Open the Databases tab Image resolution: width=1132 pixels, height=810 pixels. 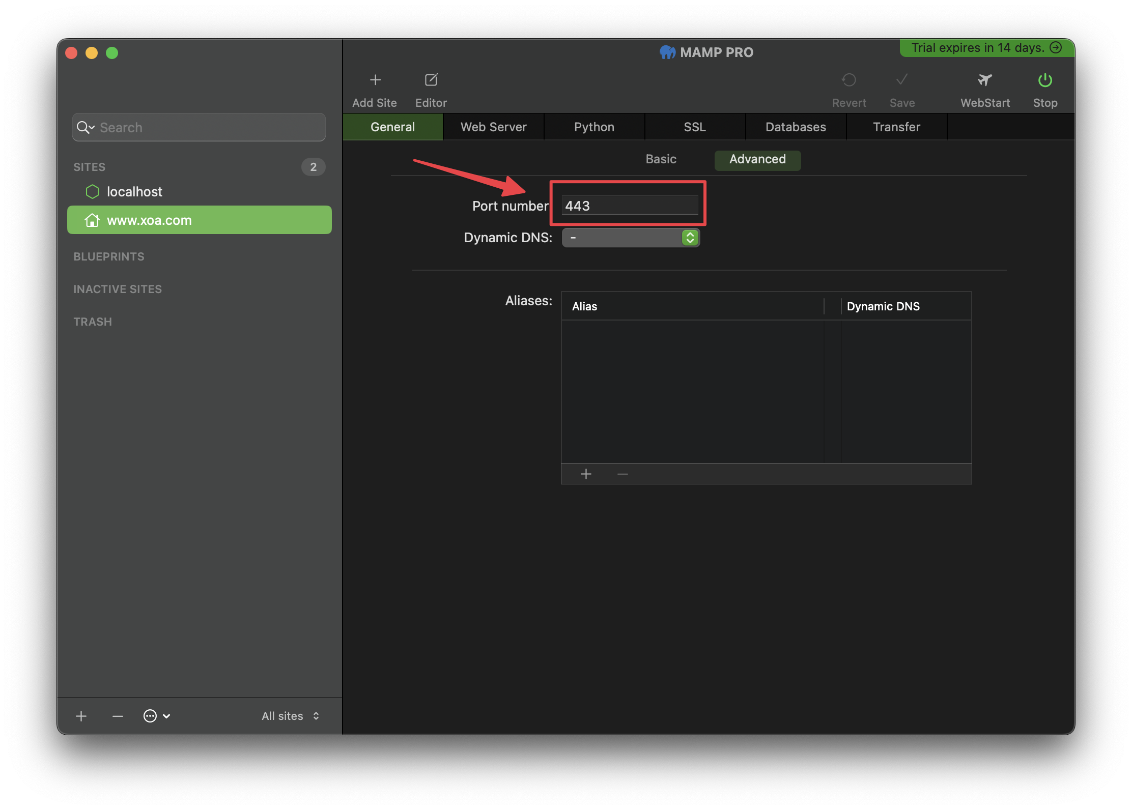pos(796,127)
